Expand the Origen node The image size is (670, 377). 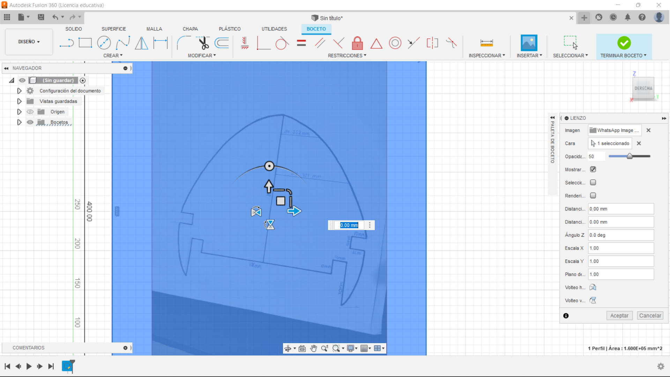click(x=19, y=112)
